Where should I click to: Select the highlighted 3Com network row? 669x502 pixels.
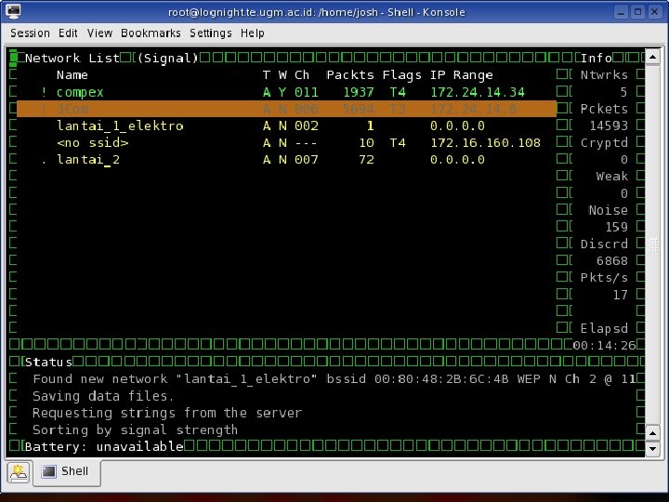tap(286, 109)
